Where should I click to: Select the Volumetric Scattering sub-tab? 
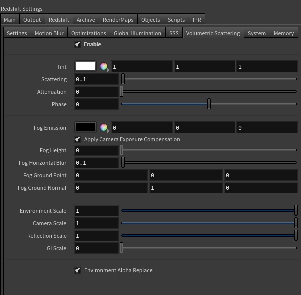[213, 33]
